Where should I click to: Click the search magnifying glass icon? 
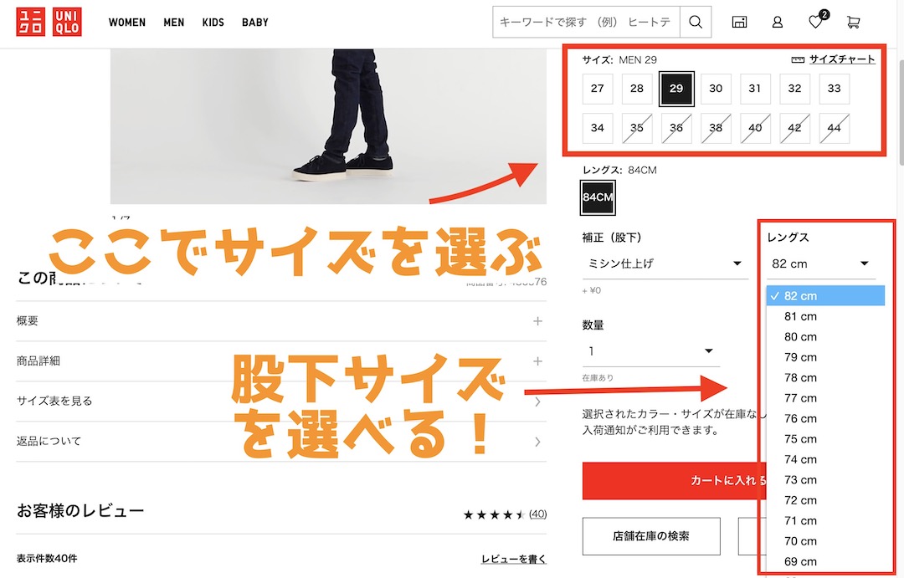(x=696, y=22)
